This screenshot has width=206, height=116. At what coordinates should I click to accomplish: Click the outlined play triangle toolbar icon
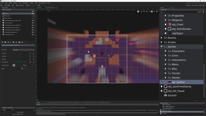[19, 5]
